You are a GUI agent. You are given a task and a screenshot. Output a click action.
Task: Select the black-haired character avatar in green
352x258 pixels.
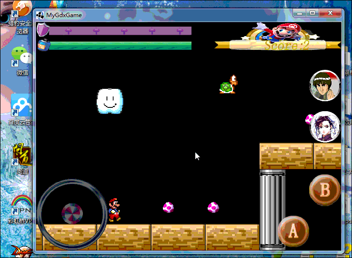point(325,86)
